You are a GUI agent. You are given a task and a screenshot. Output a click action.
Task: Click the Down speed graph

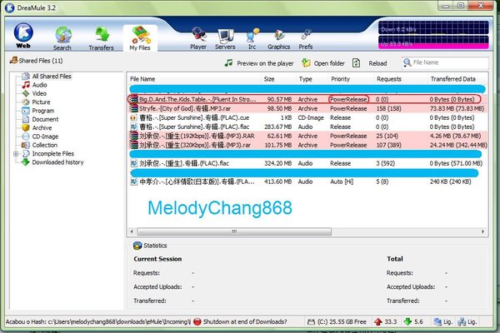(x=433, y=27)
